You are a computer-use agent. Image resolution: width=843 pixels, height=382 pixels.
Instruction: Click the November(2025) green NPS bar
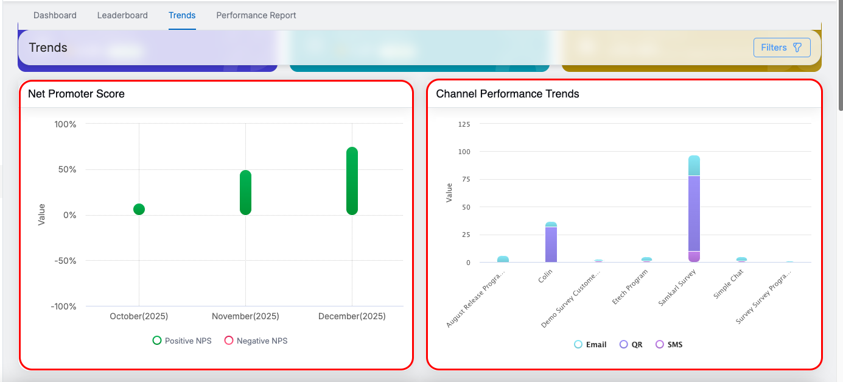[x=245, y=193]
